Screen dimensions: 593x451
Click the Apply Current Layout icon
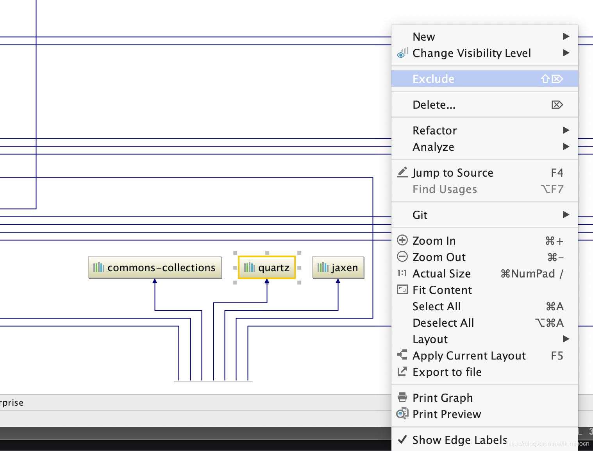(402, 355)
